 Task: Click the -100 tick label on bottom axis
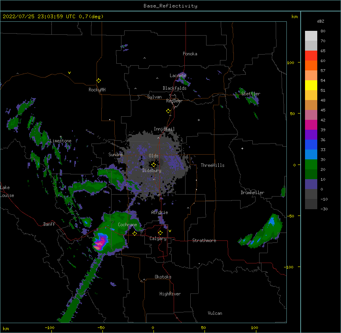pyautogui.click(x=49, y=328)
